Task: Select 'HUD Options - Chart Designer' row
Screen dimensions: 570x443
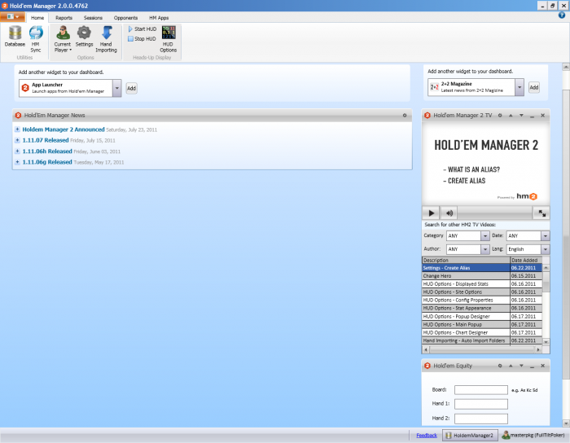Action: [482, 332]
